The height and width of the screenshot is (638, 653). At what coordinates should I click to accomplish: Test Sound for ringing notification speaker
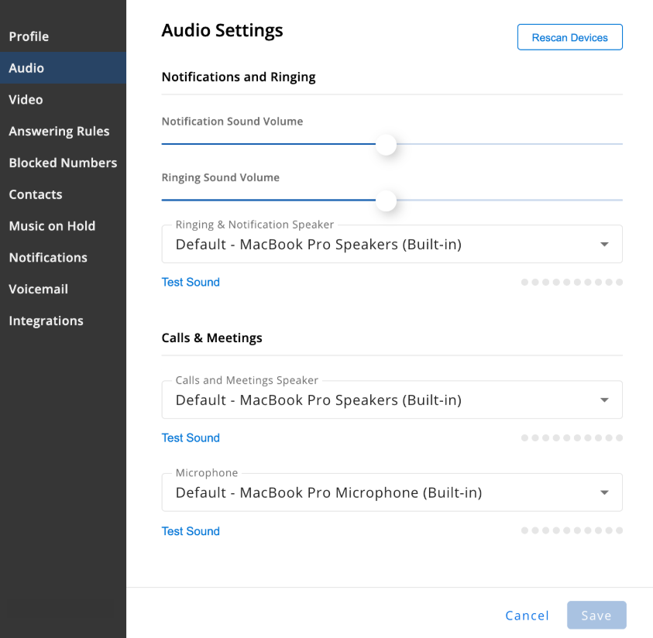click(191, 282)
